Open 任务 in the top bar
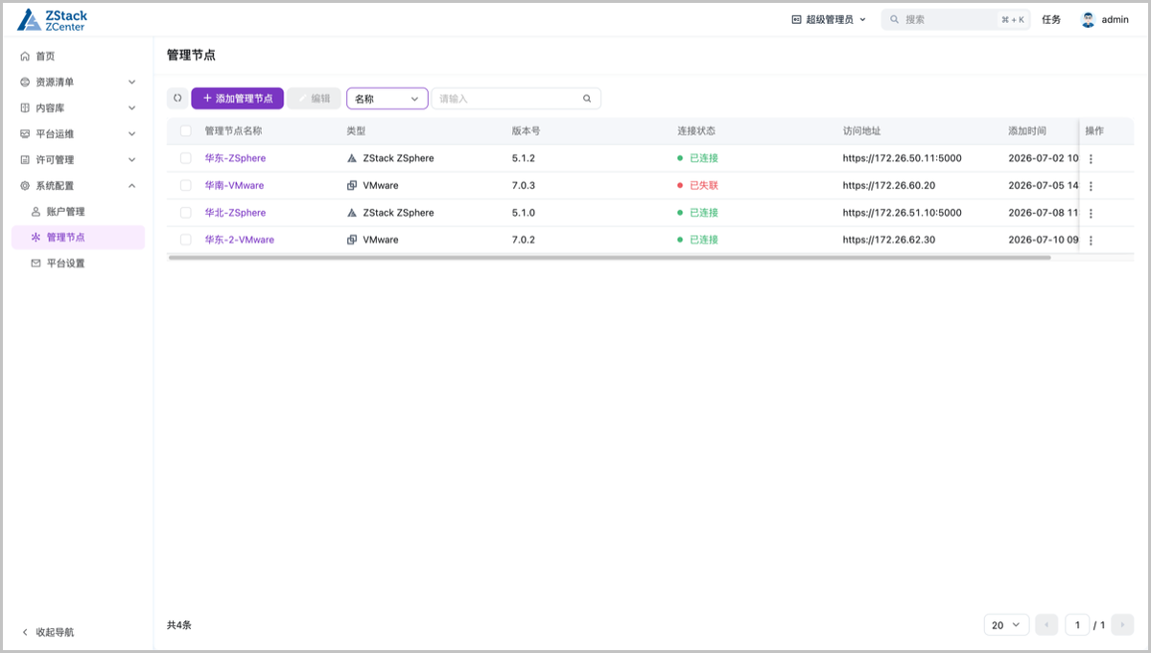Image resolution: width=1151 pixels, height=653 pixels. coord(1051,19)
